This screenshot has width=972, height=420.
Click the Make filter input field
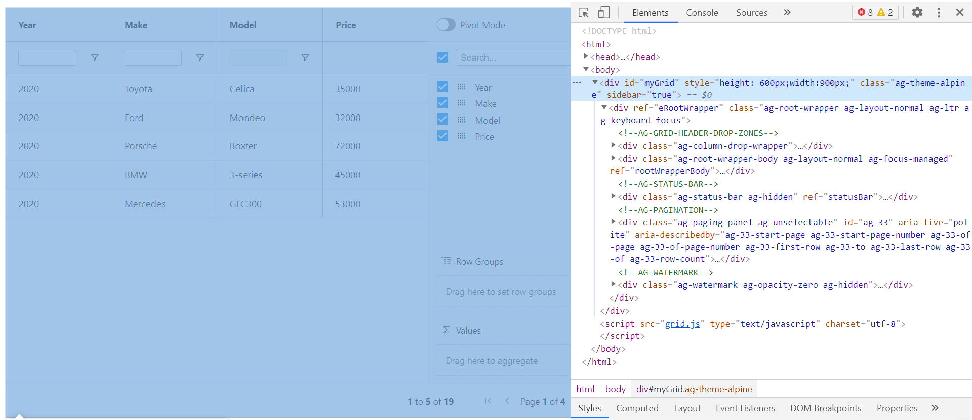(x=153, y=58)
